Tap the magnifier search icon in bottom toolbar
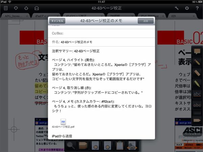 (71, 146)
